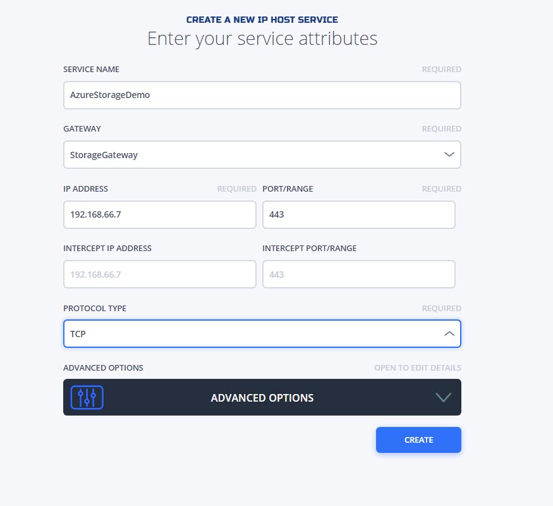The height and width of the screenshot is (506, 553).
Task: Click the TCP value in the Protocol Type box
Action: coord(78,334)
